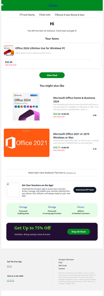Click the saving opportunities image icon
Viewport: 104px width, 296px height.
tap(52, 207)
